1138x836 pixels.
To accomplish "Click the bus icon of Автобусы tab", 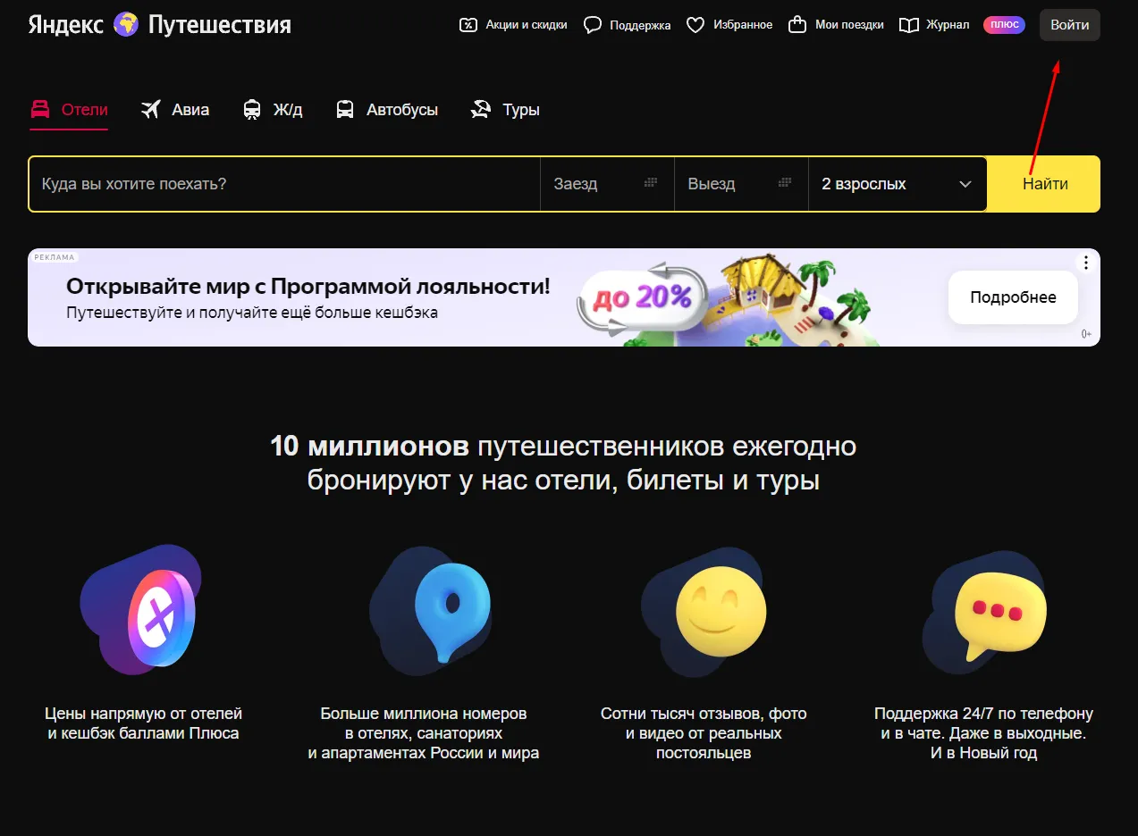I will click(x=345, y=110).
